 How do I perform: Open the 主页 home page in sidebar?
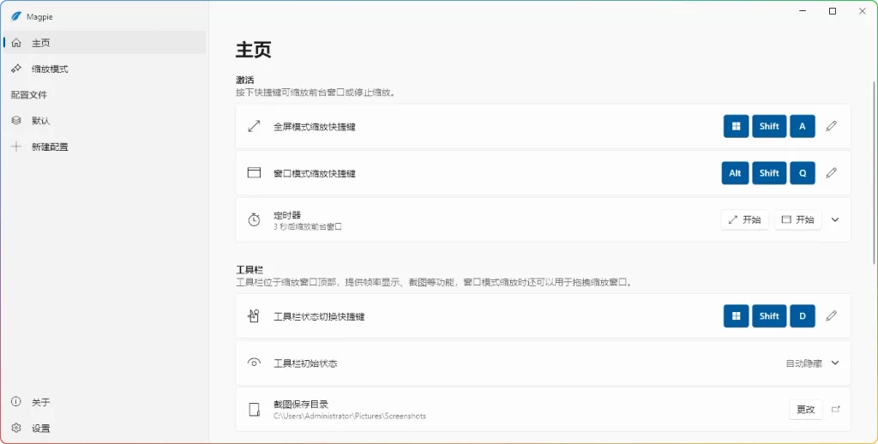click(x=105, y=43)
